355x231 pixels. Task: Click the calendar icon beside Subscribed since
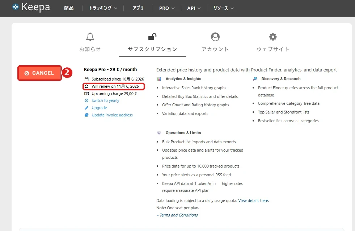[86, 79]
